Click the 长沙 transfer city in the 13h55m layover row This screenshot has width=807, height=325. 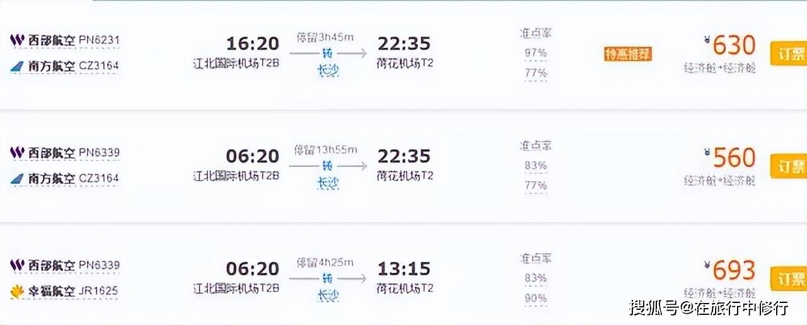click(x=327, y=183)
